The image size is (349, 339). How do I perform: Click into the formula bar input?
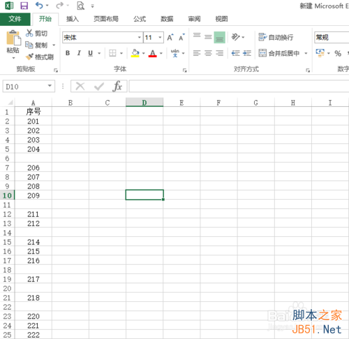pyautogui.click(x=239, y=86)
